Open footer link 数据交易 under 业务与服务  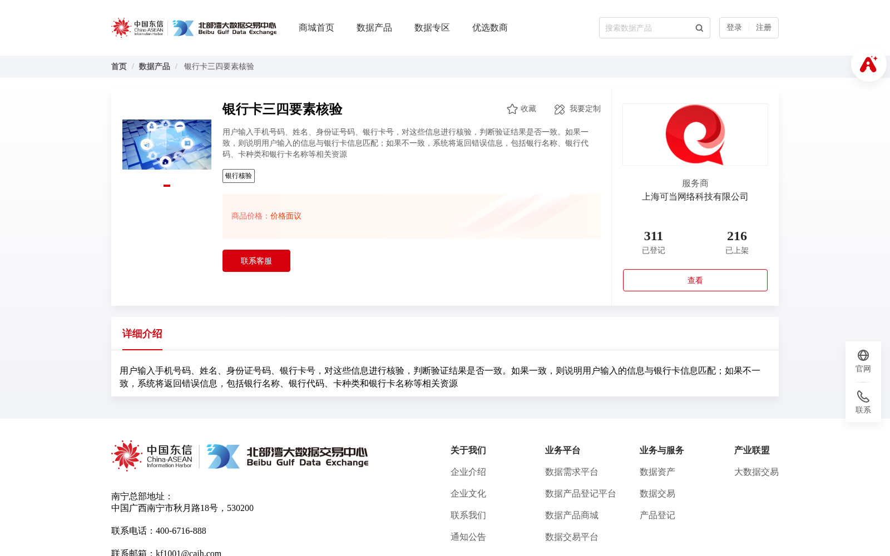(x=657, y=494)
